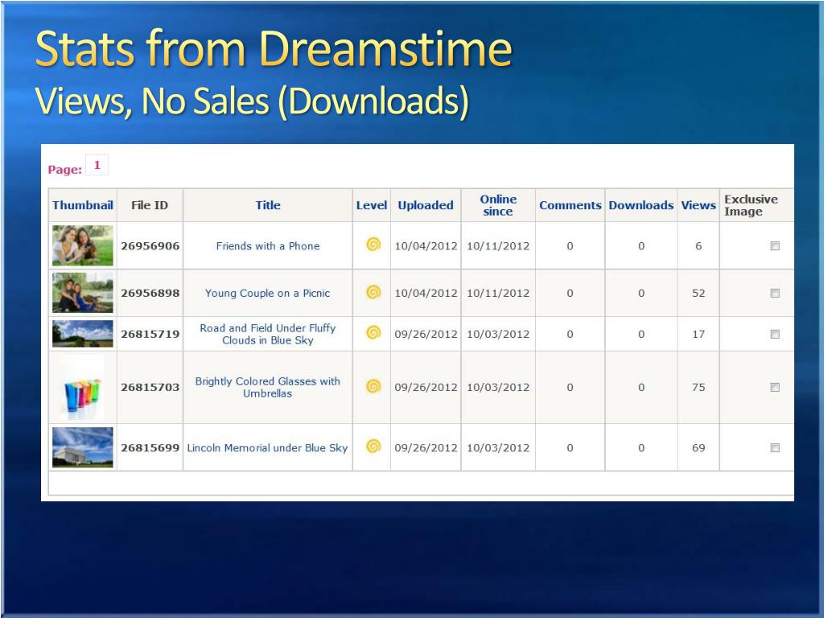This screenshot has height=618, width=824.
Task: Tick exclusive checkbox for Young Couple on a Picnic
Action: pyautogui.click(x=775, y=293)
